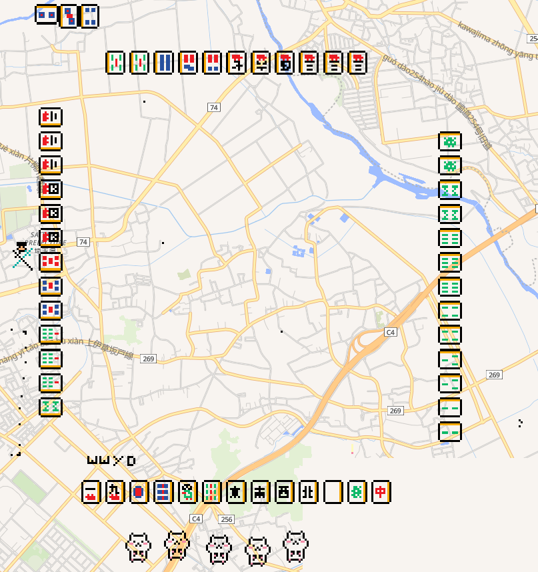Click the road label C4 near the interchange
This screenshot has width=538, height=572.
pyautogui.click(x=390, y=332)
